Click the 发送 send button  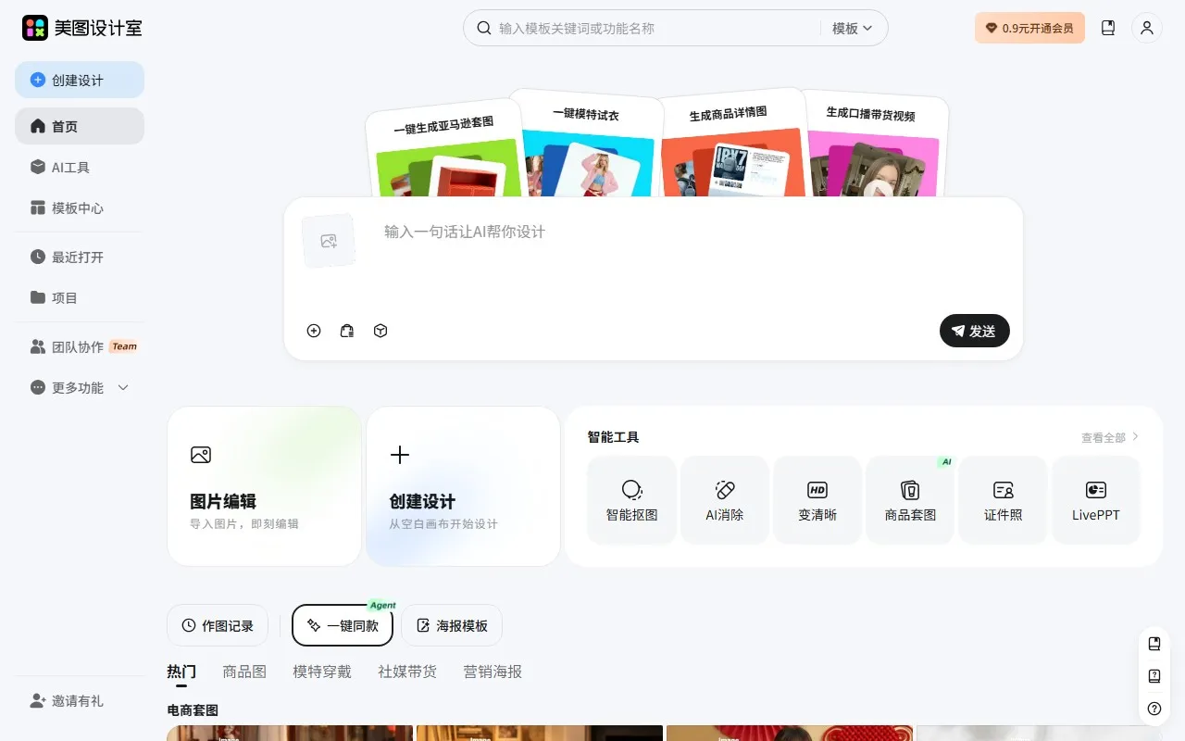974,331
